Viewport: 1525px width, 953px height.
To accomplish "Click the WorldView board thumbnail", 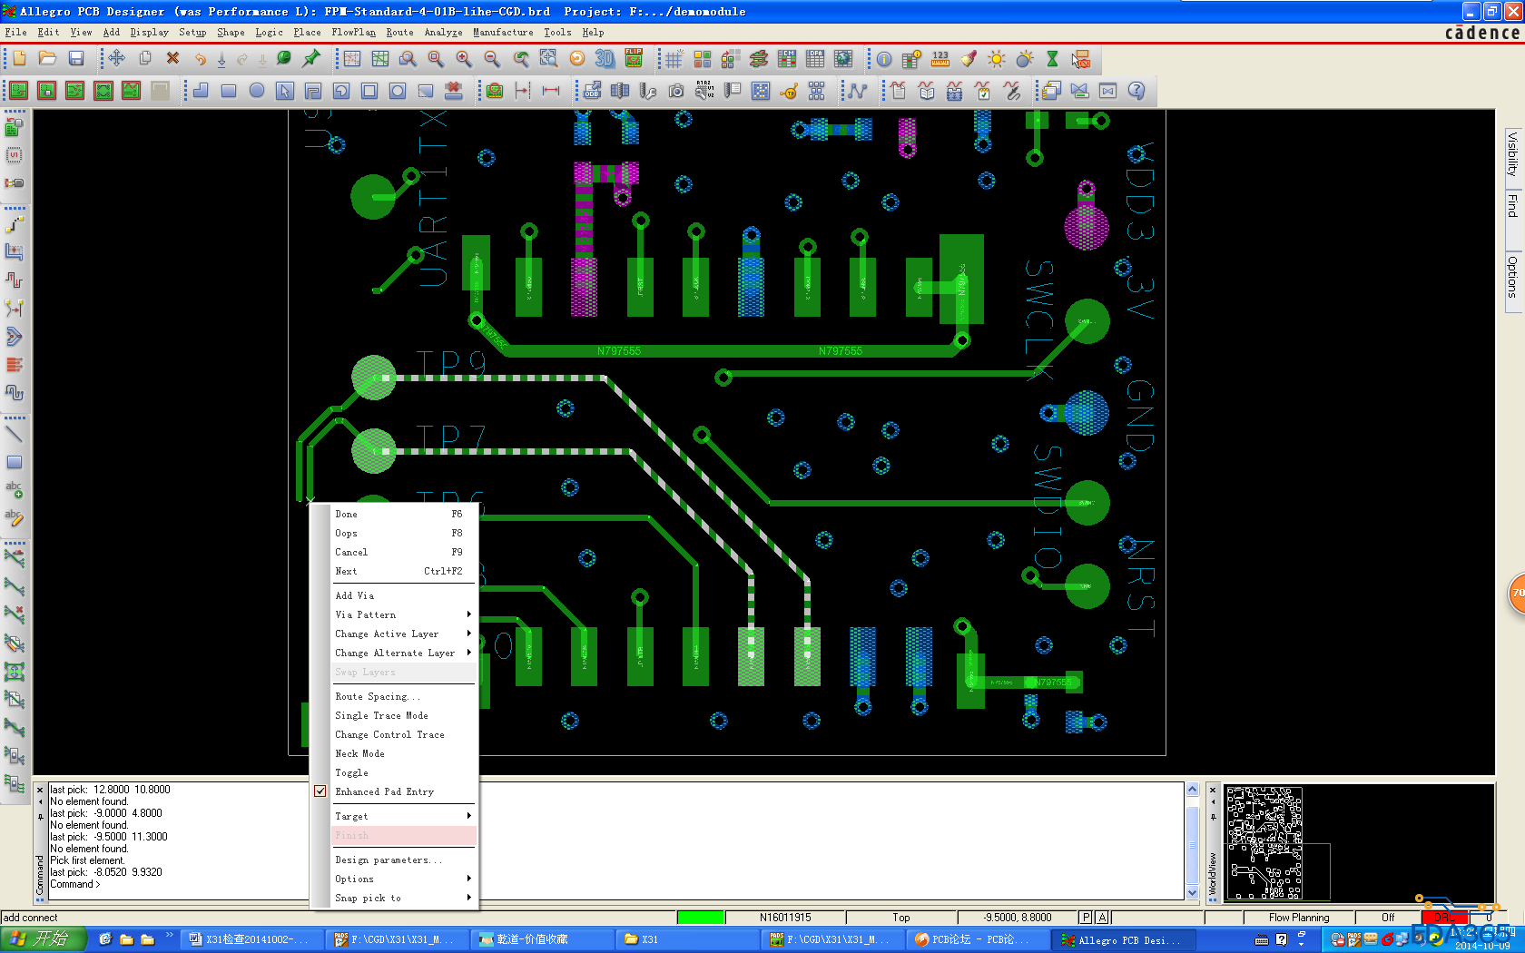I will pos(1264,843).
